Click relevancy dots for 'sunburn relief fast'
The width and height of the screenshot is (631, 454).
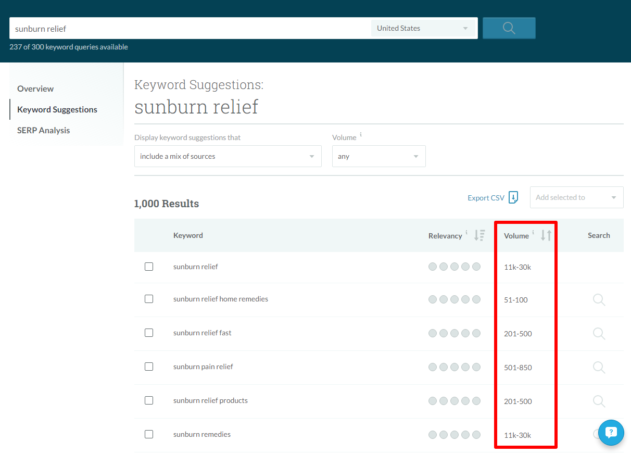(455, 333)
